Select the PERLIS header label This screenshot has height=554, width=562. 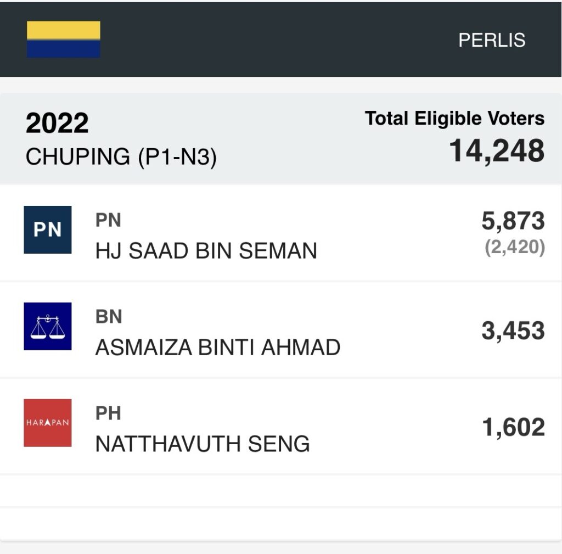click(x=492, y=40)
